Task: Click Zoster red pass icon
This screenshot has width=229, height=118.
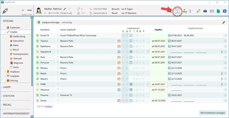Action: click(119, 101)
